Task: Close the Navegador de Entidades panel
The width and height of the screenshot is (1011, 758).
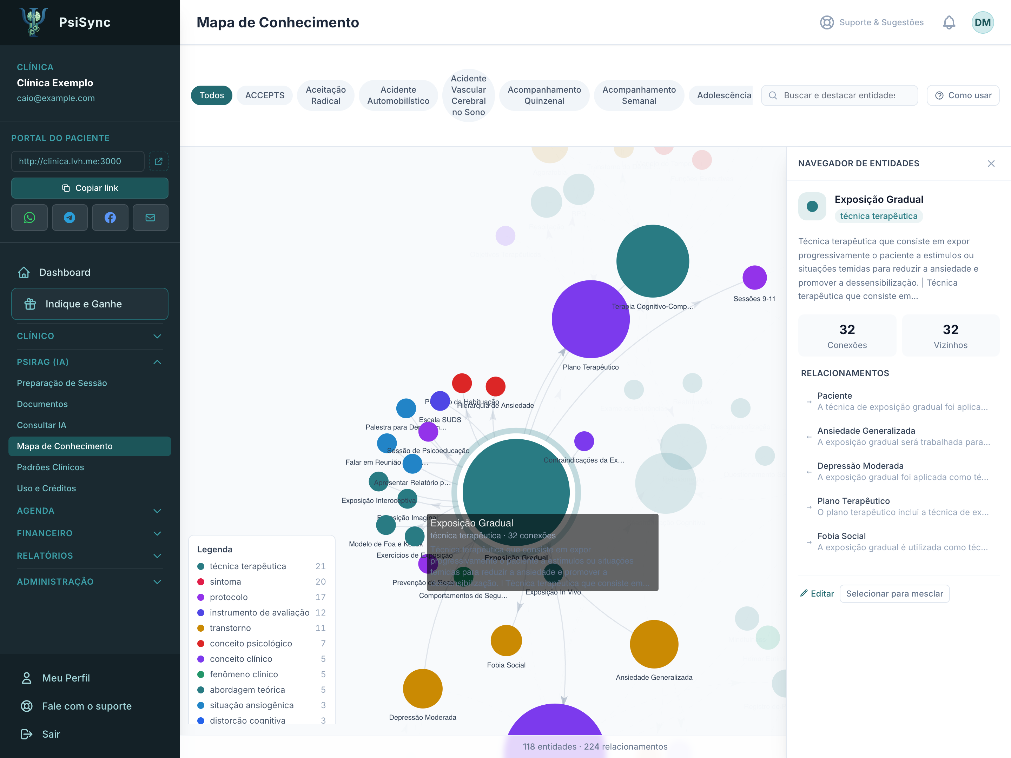Action: pos(991,164)
